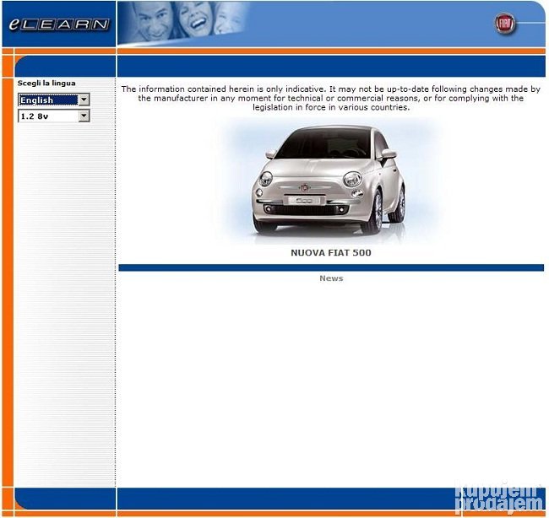Click the blue navigation bar below the banner
549x518 pixels.
pyautogui.click(x=330, y=66)
